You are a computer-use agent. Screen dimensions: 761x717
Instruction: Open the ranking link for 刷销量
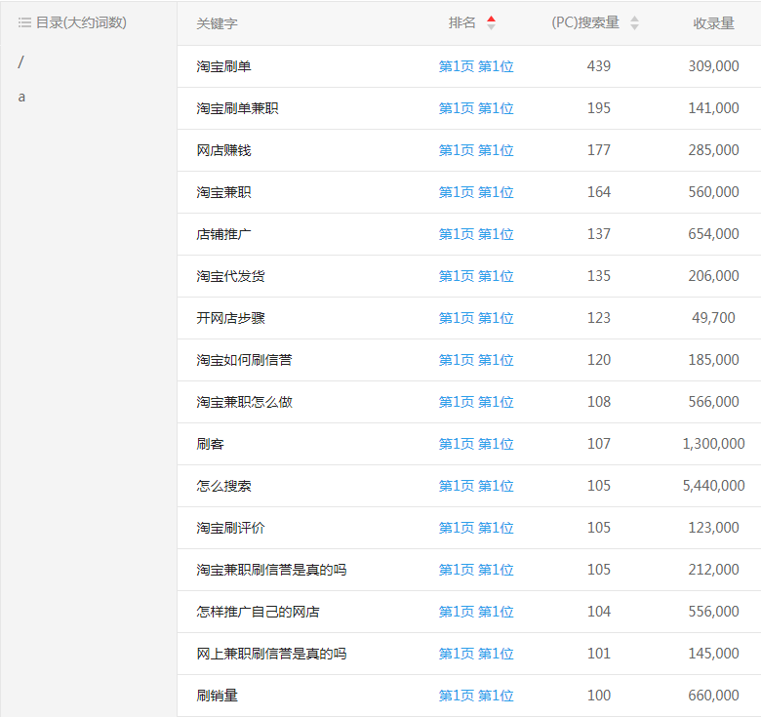[476, 696]
